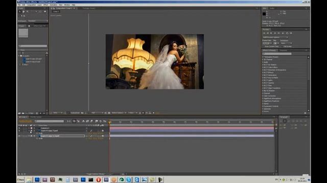Screen dimensions: 327x183
Task: Hide the Camera 1 layer eye icon
Action: [19, 128]
